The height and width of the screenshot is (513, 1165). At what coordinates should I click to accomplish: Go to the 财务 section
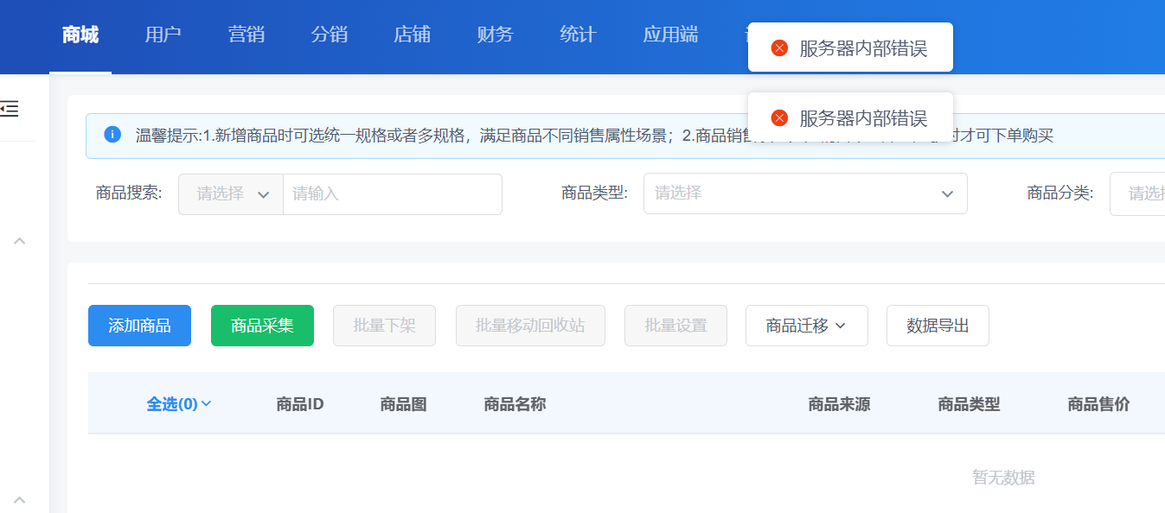tap(495, 35)
